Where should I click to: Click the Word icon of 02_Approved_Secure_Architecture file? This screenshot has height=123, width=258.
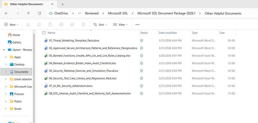click(x=46, y=48)
